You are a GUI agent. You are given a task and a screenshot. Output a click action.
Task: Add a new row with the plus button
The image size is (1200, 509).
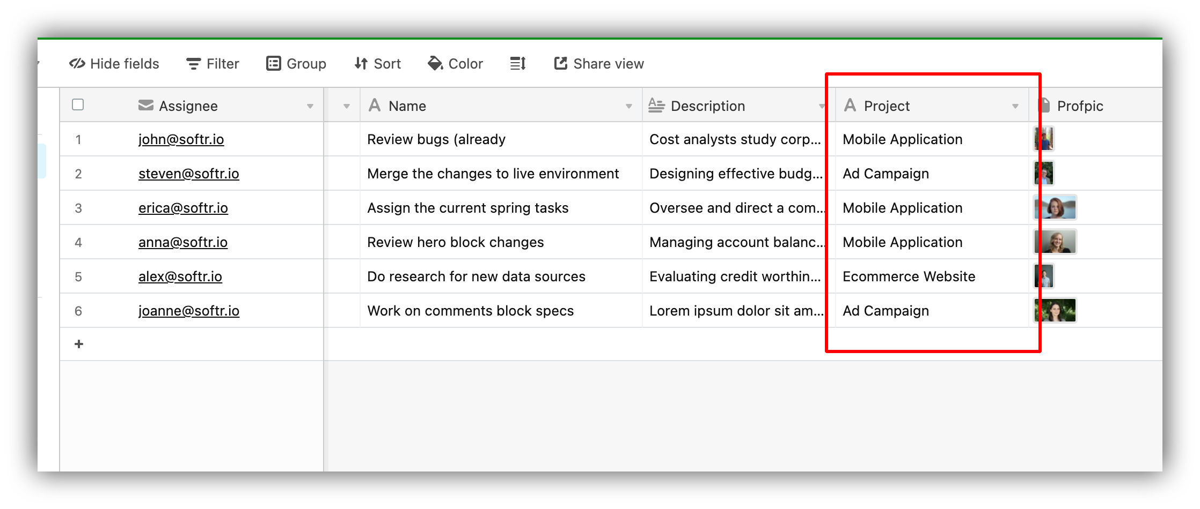tap(78, 343)
